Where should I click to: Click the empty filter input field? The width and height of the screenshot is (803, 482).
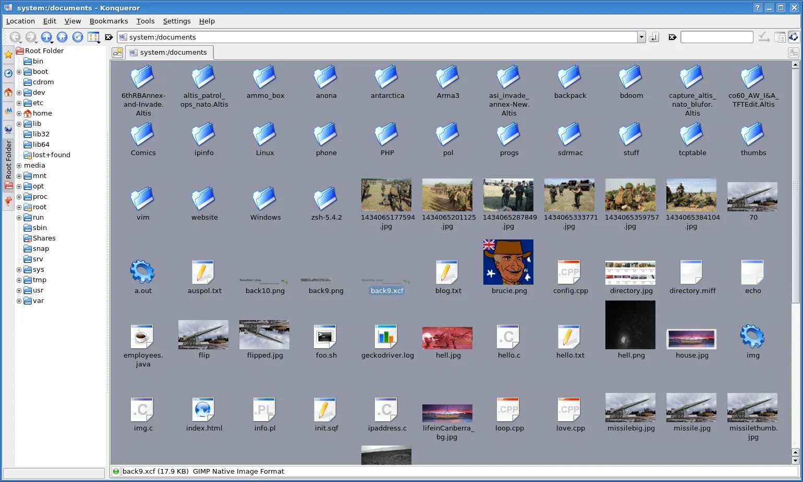pyautogui.click(x=717, y=37)
